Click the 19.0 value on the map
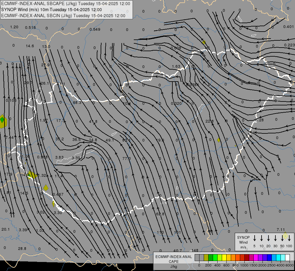This screenshot has width=295, height=271. pos(160,140)
